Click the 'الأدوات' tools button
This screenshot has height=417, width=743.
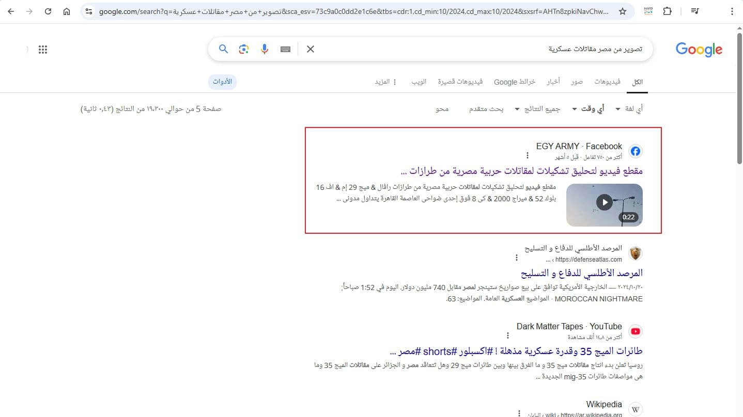(222, 82)
